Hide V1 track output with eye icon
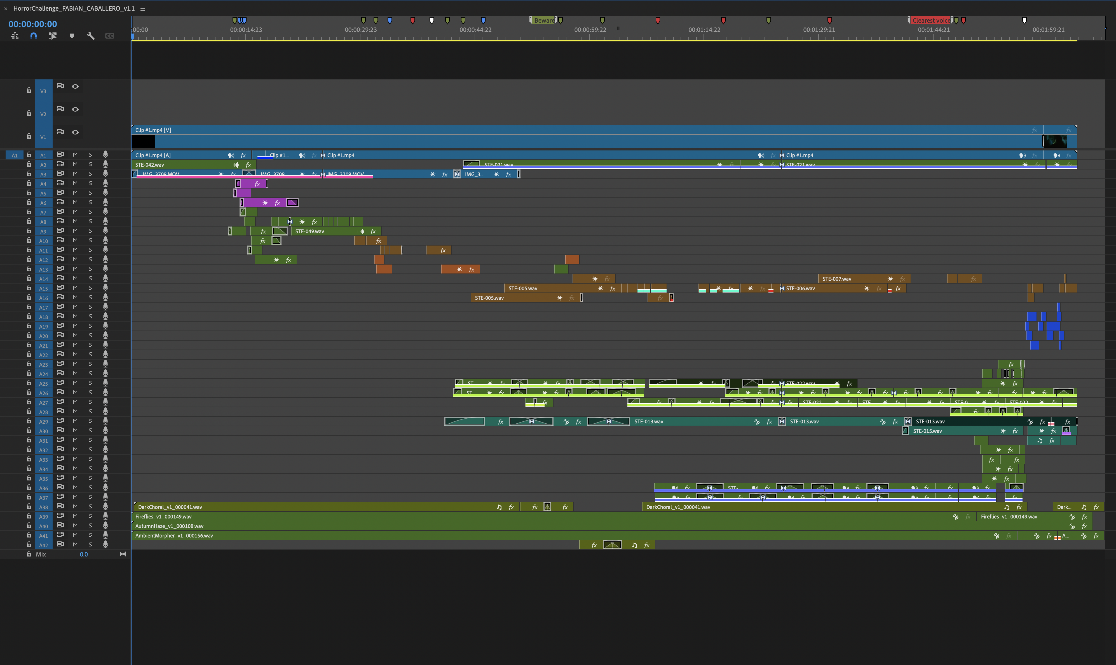Viewport: 1116px width, 665px height. [x=75, y=132]
